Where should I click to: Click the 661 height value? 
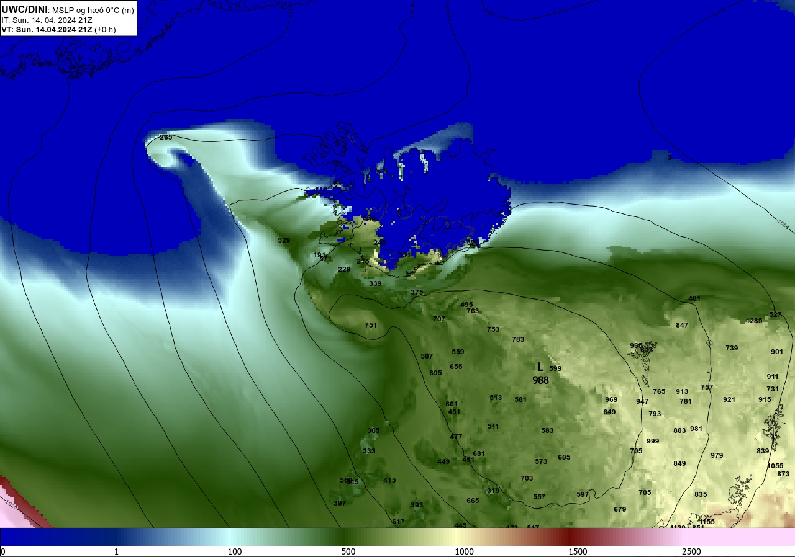coord(452,404)
